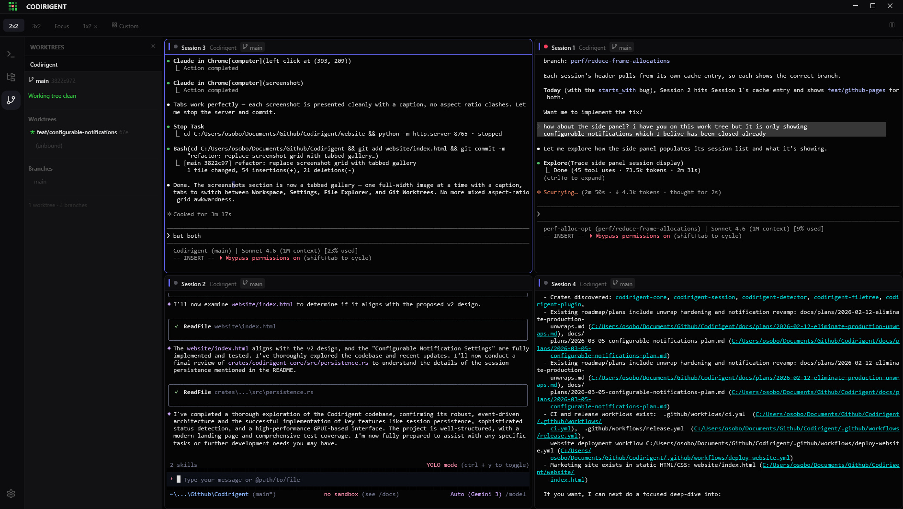903x509 pixels.
Task: Click no sandbox to toggle sandboxing
Action: pyautogui.click(x=341, y=494)
